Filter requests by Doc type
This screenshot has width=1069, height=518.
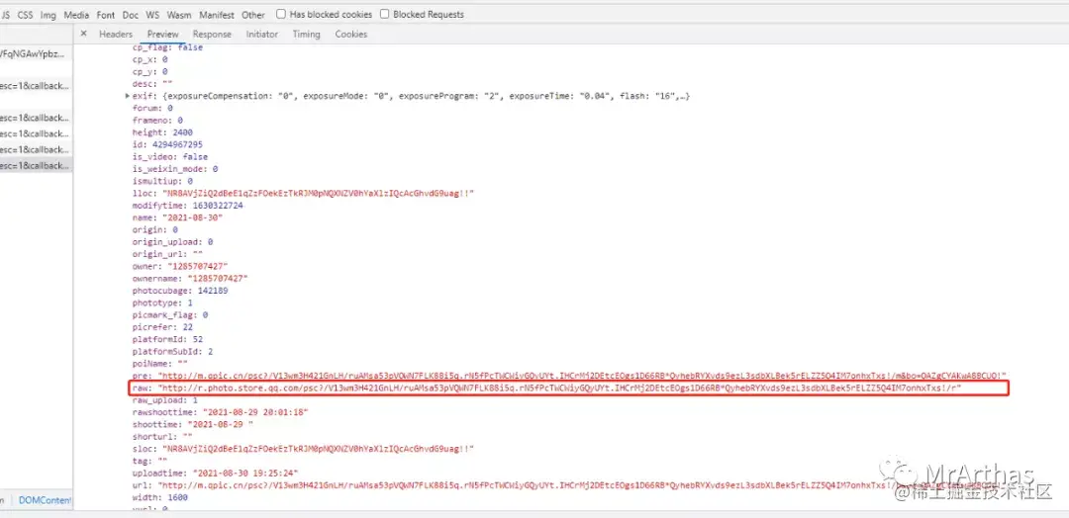[131, 14]
